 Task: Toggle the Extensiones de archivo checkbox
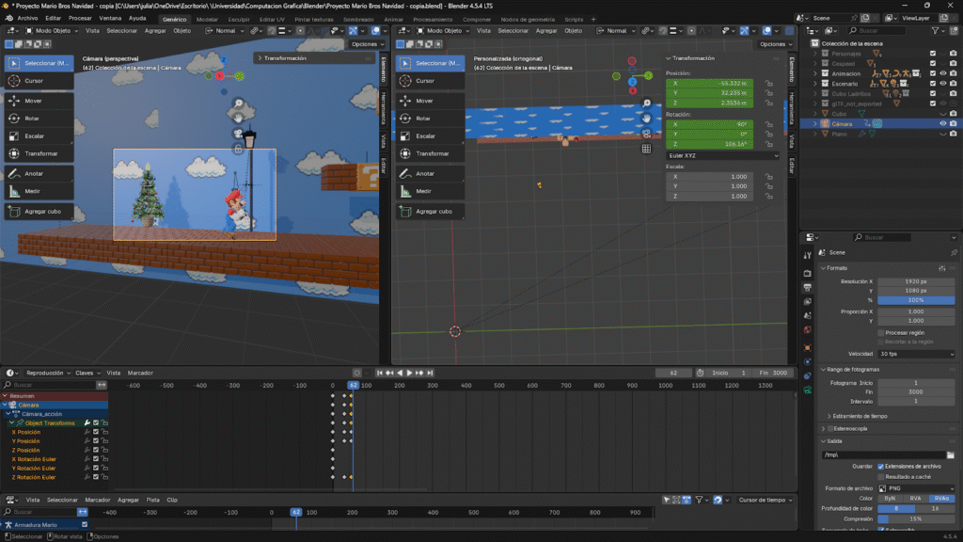[881, 466]
